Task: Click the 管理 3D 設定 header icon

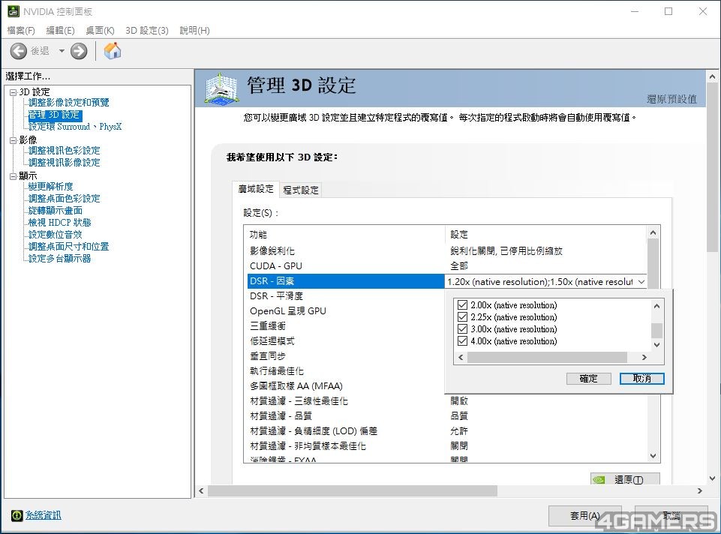Action: click(221, 88)
